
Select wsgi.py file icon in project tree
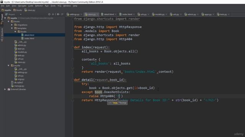pyautogui.click(x=16, y=79)
